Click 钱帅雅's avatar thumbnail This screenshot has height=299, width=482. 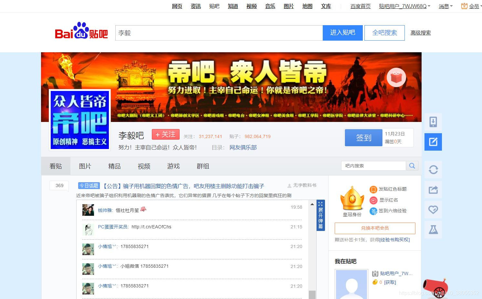[x=88, y=210]
